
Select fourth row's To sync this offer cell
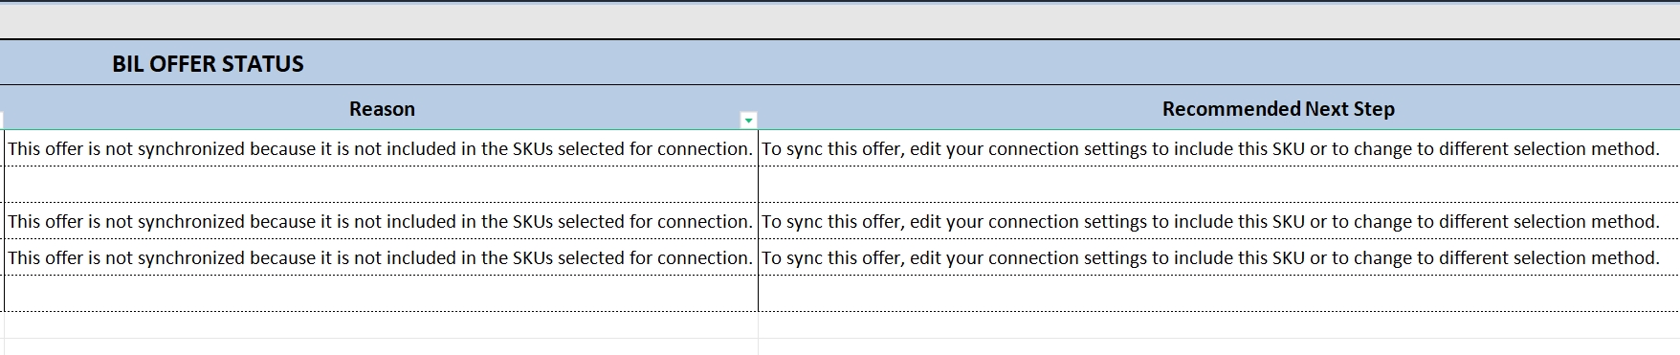[x=1219, y=257]
